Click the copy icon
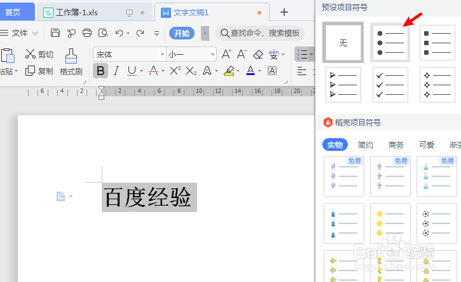 (30, 71)
